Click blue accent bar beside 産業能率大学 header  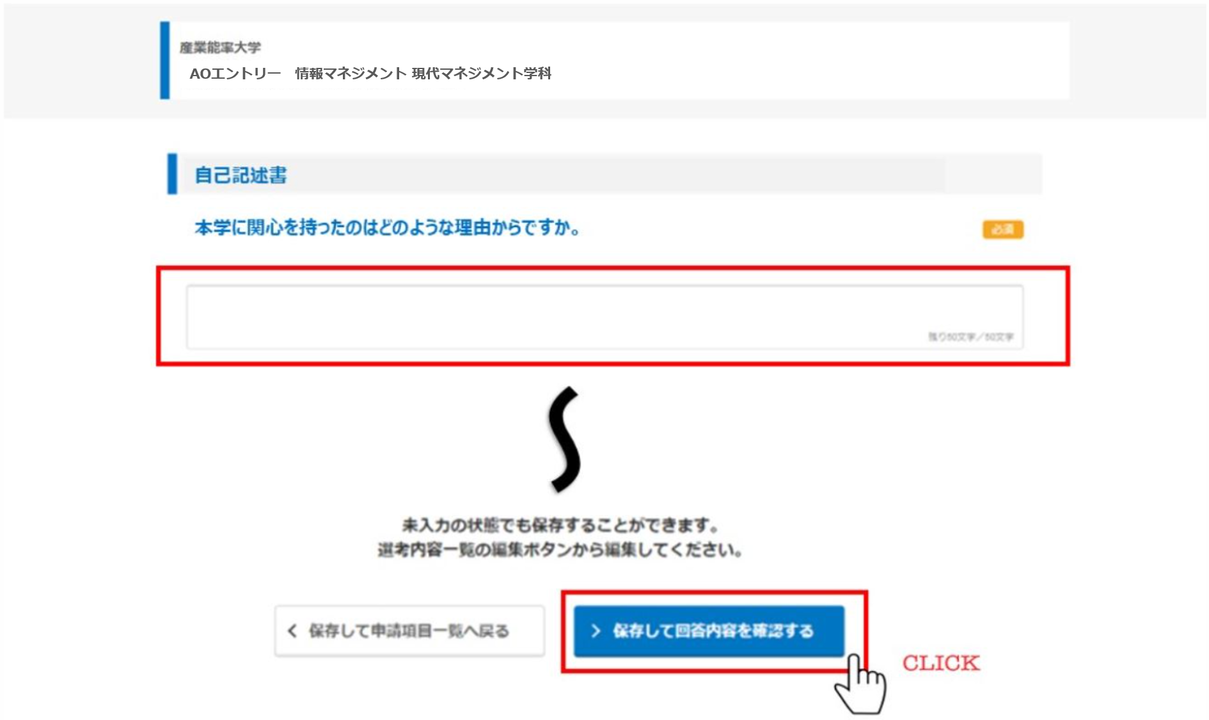[x=165, y=60]
